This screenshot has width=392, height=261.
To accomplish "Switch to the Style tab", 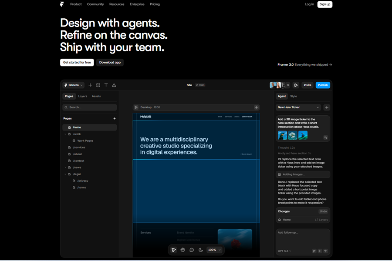I will pos(294,97).
